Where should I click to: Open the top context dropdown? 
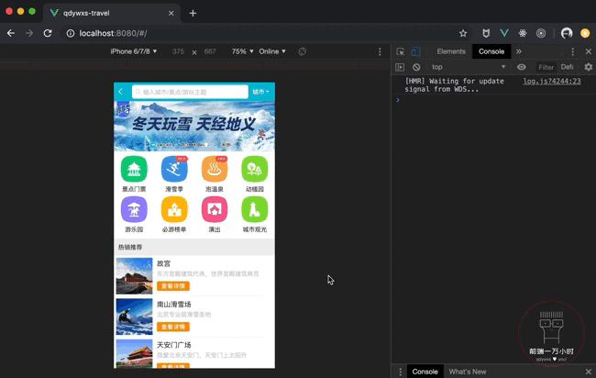pyautogui.click(x=469, y=67)
